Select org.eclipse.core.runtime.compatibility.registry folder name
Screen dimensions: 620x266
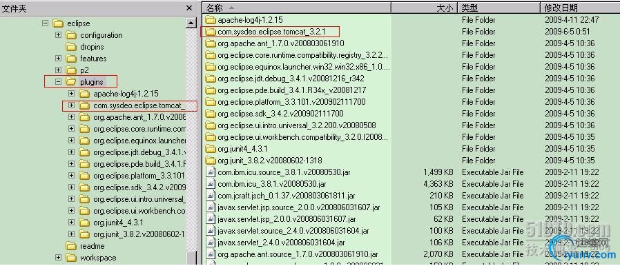pos(303,55)
